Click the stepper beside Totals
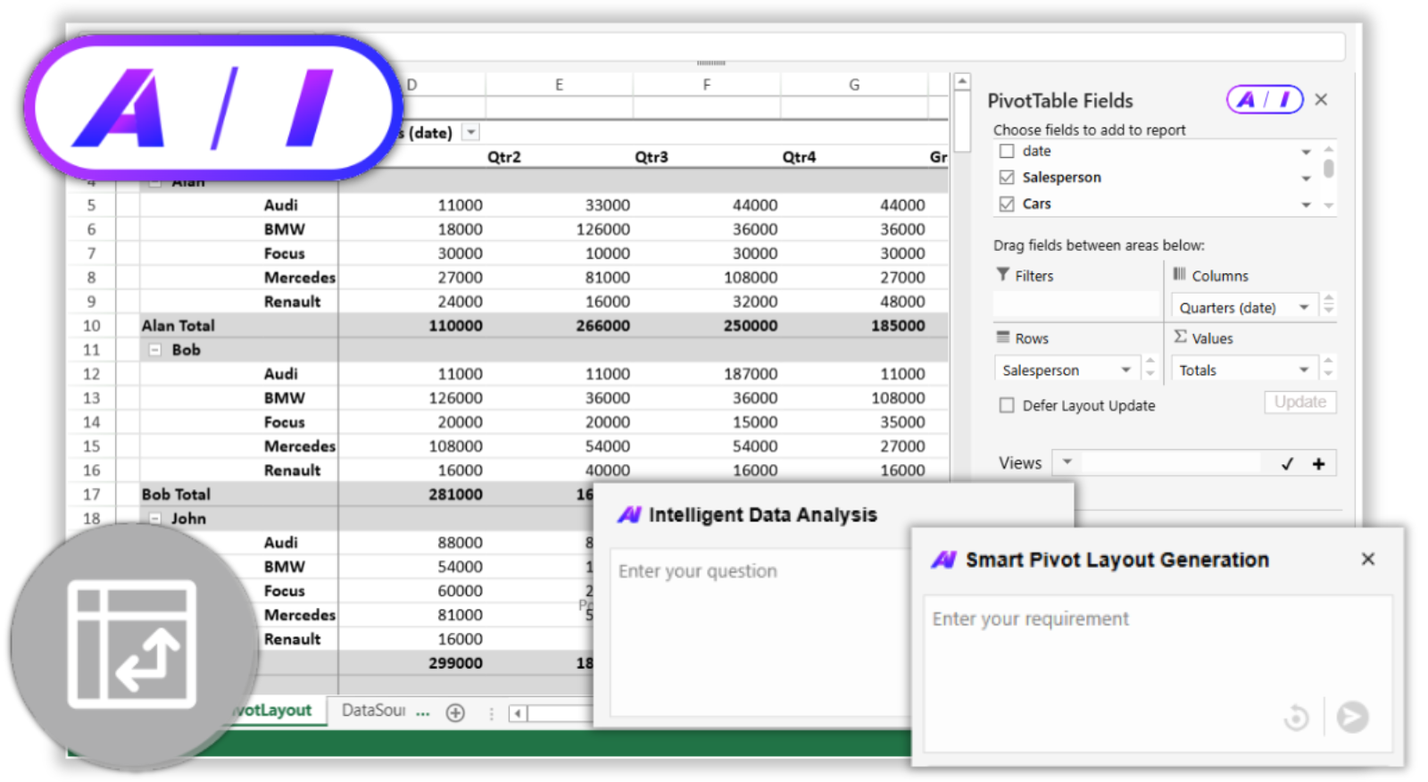1428x782 pixels. pos(1328,368)
